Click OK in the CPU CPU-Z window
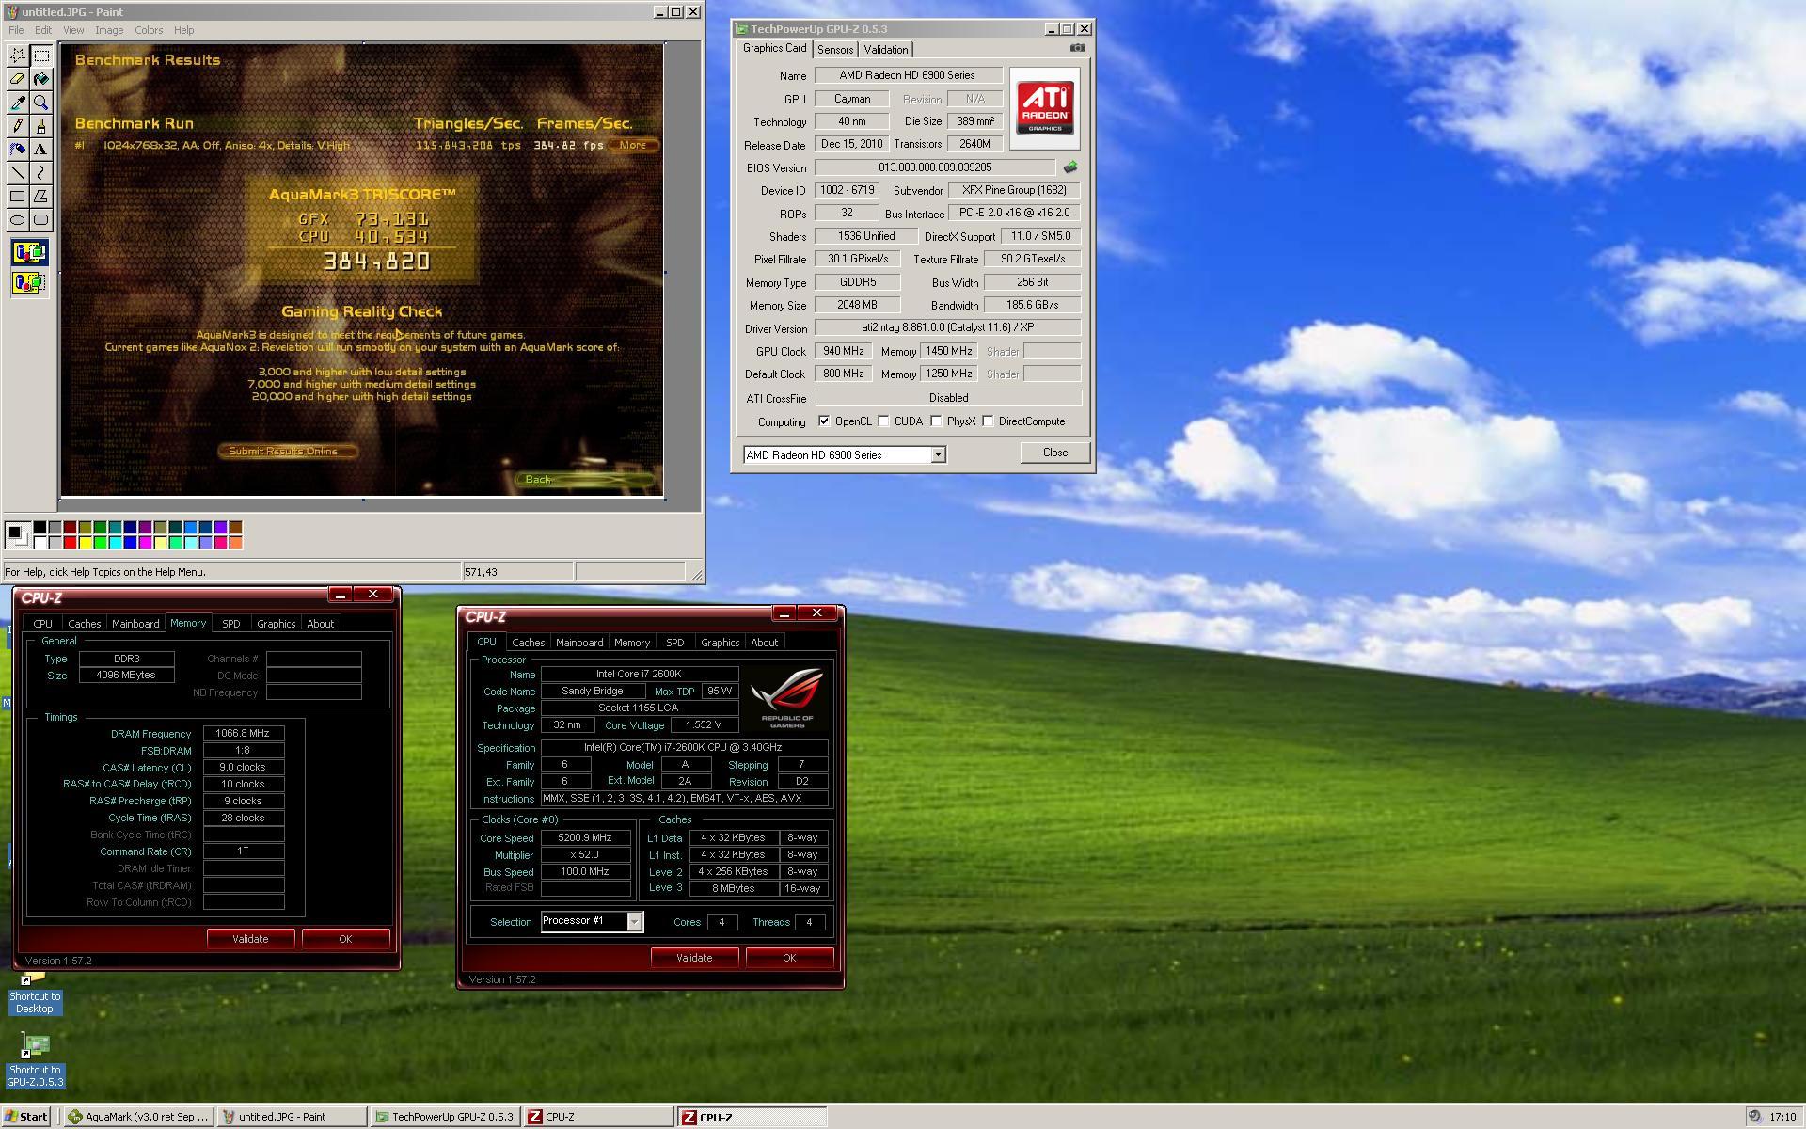This screenshot has height=1129, width=1806. click(x=789, y=958)
